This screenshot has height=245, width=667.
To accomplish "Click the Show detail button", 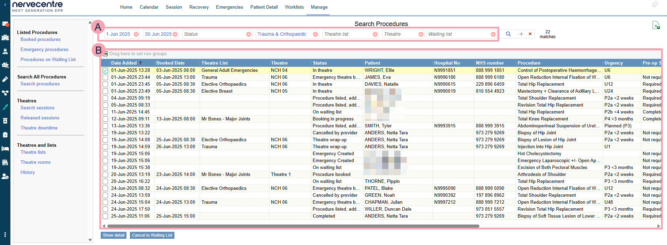I will tap(114, 235).
